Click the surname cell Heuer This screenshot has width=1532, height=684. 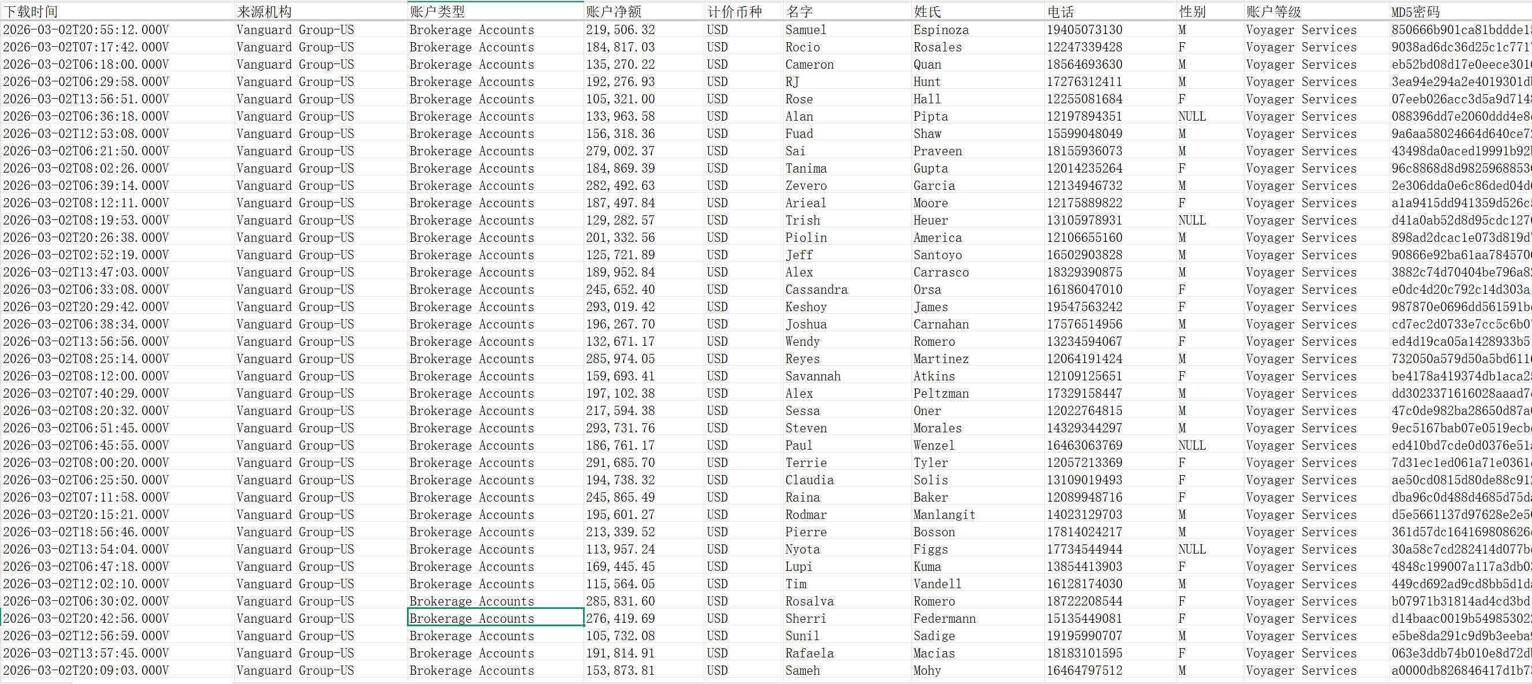tap(978, 220)
